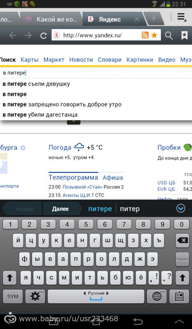Tap the right Shift arrow key
Viewport: 192px width, 329px height.
click(x=182, y=278)
